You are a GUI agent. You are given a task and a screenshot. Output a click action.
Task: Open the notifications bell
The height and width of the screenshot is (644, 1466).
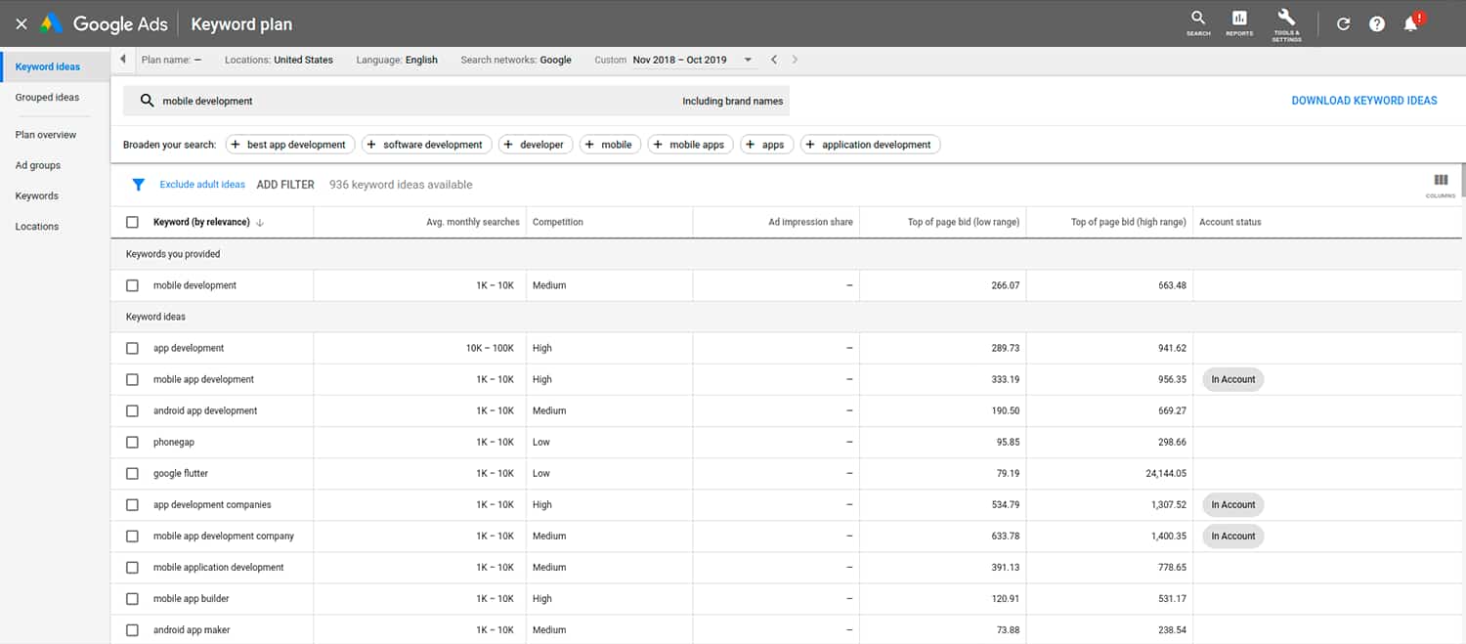(x=1411, y=23)
